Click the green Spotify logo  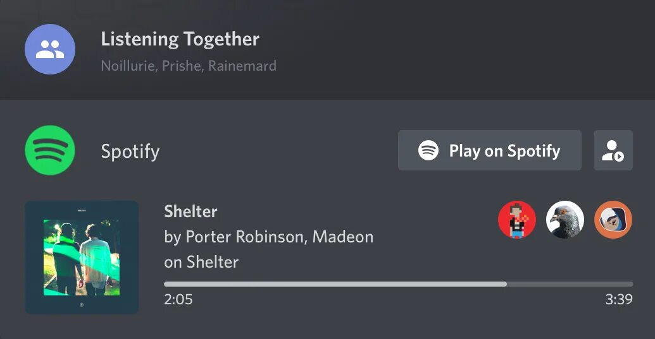pyautogui.click(x=50, y=150)
